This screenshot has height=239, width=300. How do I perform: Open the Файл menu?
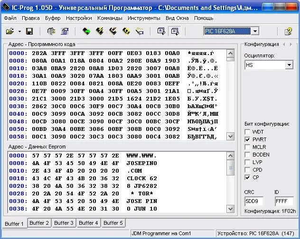(10, 18)
